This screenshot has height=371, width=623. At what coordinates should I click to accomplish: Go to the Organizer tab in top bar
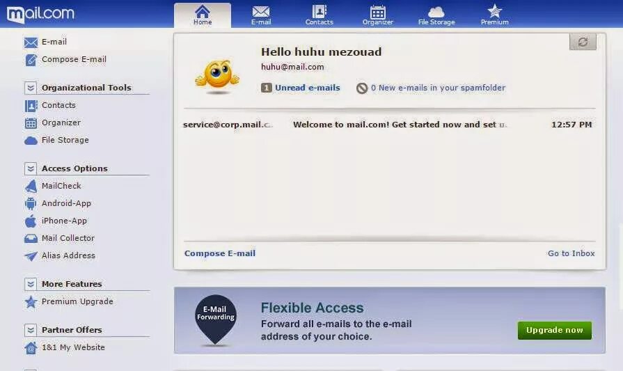(377, 15)
